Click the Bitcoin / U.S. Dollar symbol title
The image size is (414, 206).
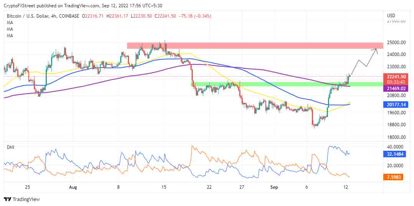pyautogui.click(x=28, y=16)
